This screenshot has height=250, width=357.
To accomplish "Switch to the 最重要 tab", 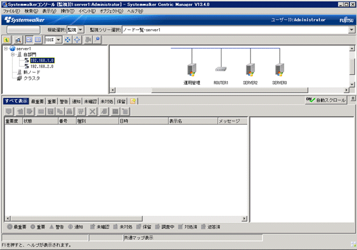I will tap(37, 102).
